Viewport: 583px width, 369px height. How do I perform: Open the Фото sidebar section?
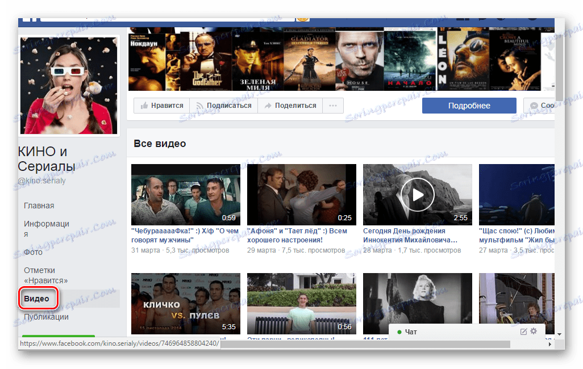pos(33,252)
